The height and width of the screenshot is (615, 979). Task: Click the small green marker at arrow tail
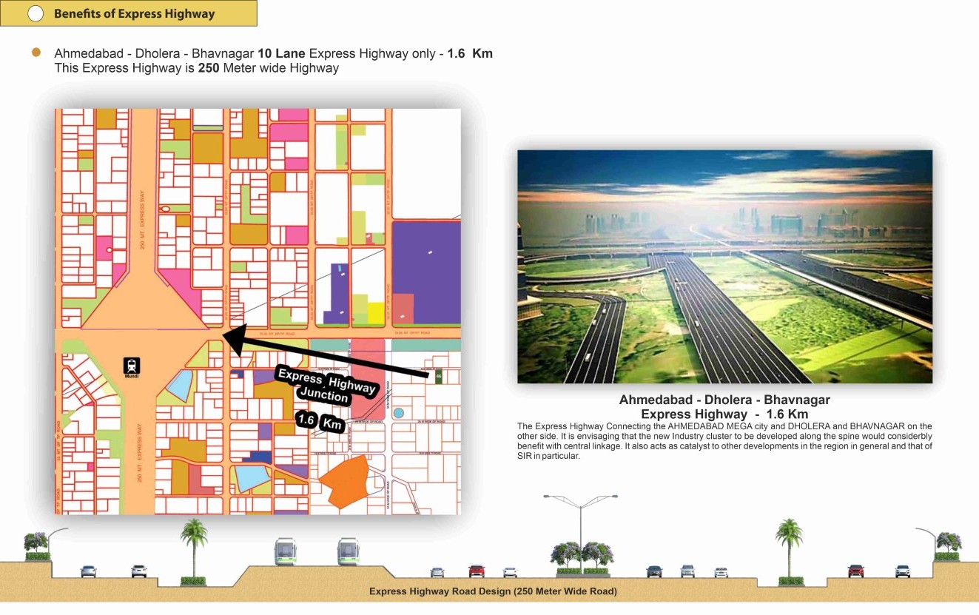tap(438, 377)
